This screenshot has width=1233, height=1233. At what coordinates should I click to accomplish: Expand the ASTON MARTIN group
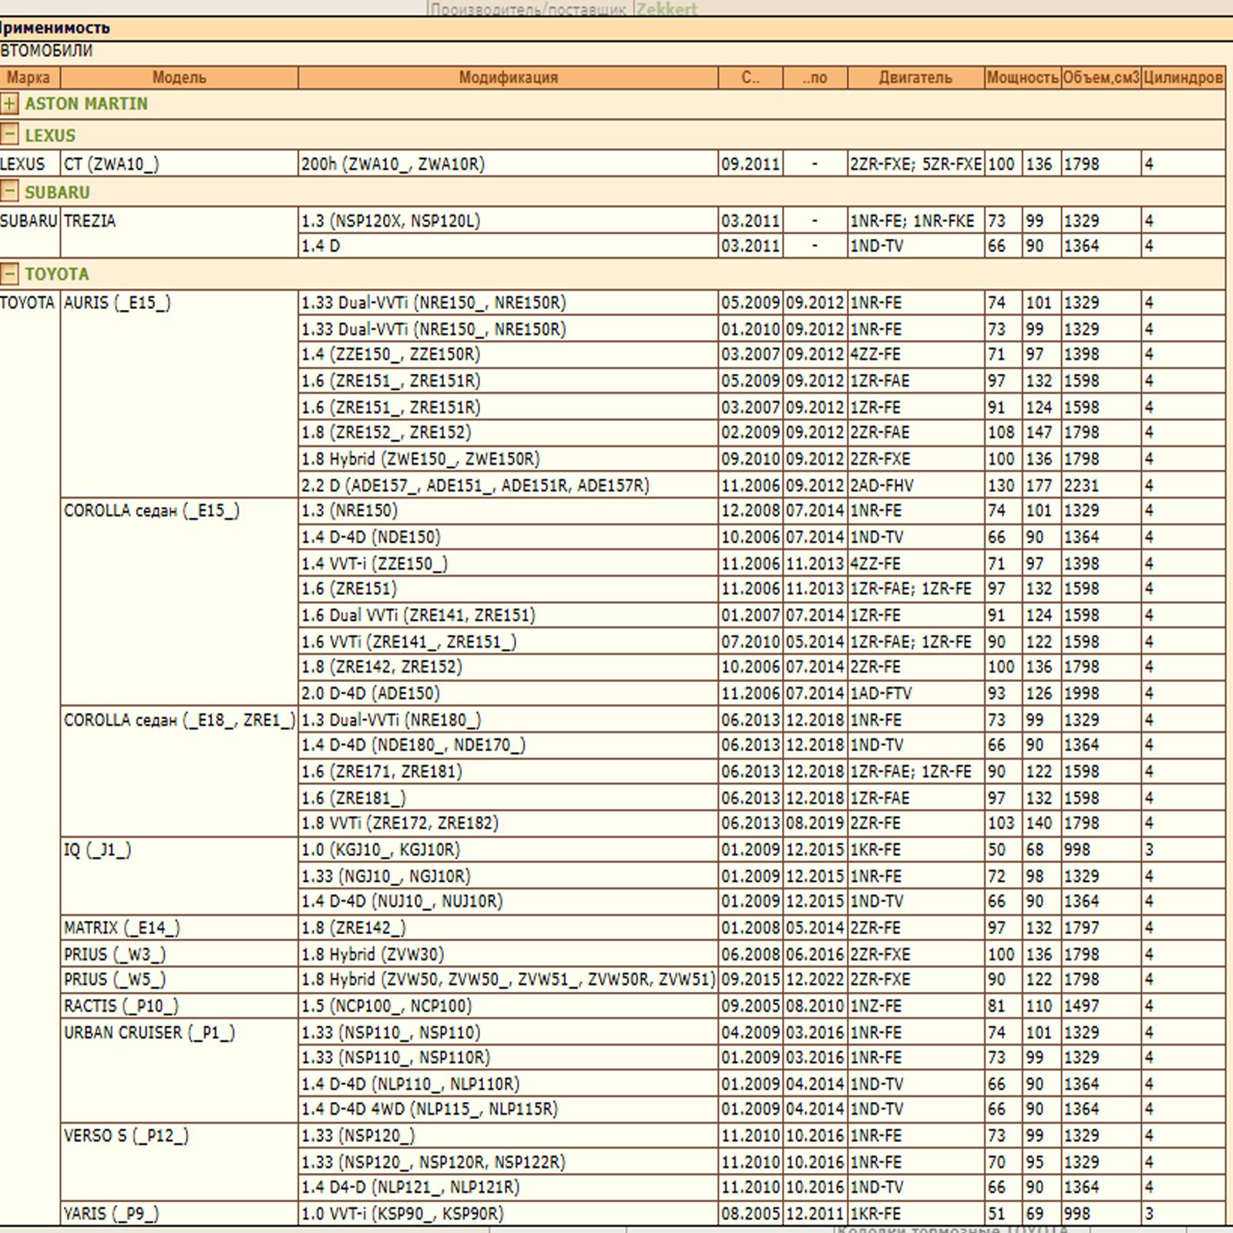pyautogui.click(x=9, y=103)
